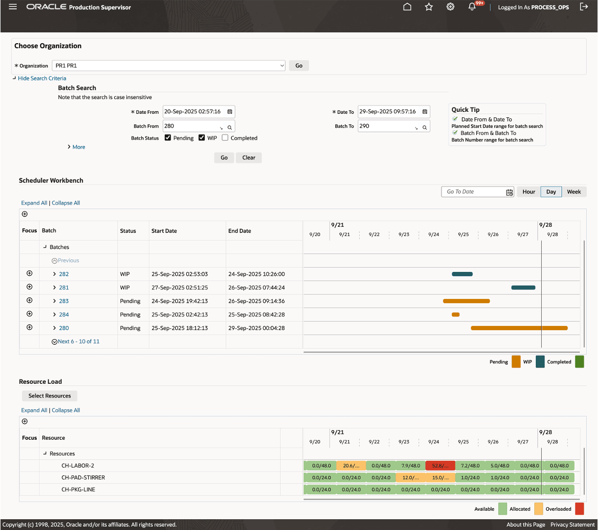This screenshot has height=530, width=598.
Task: Switch the scheduler timeline to Hour view
Action: [528, 191]
